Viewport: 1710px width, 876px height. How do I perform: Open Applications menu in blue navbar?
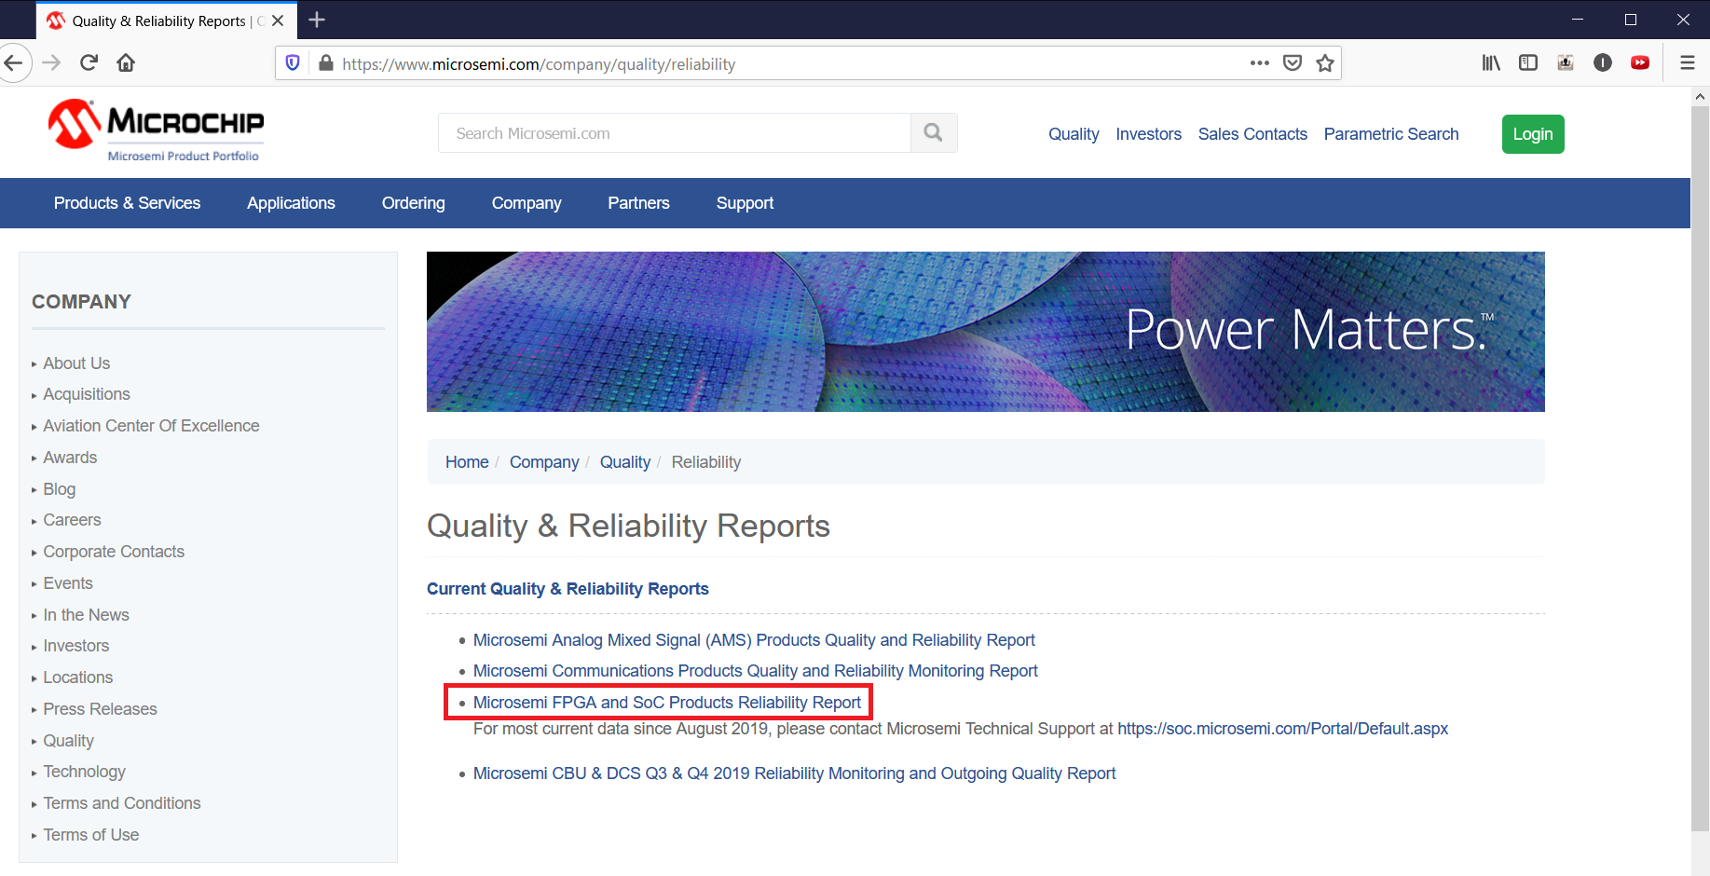(x=291, y=203)
